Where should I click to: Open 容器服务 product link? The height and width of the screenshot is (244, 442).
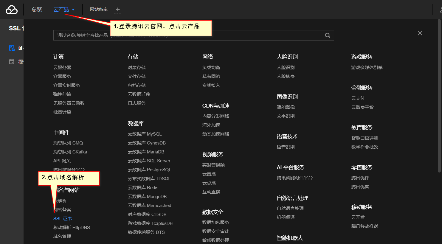pos(62,77)
